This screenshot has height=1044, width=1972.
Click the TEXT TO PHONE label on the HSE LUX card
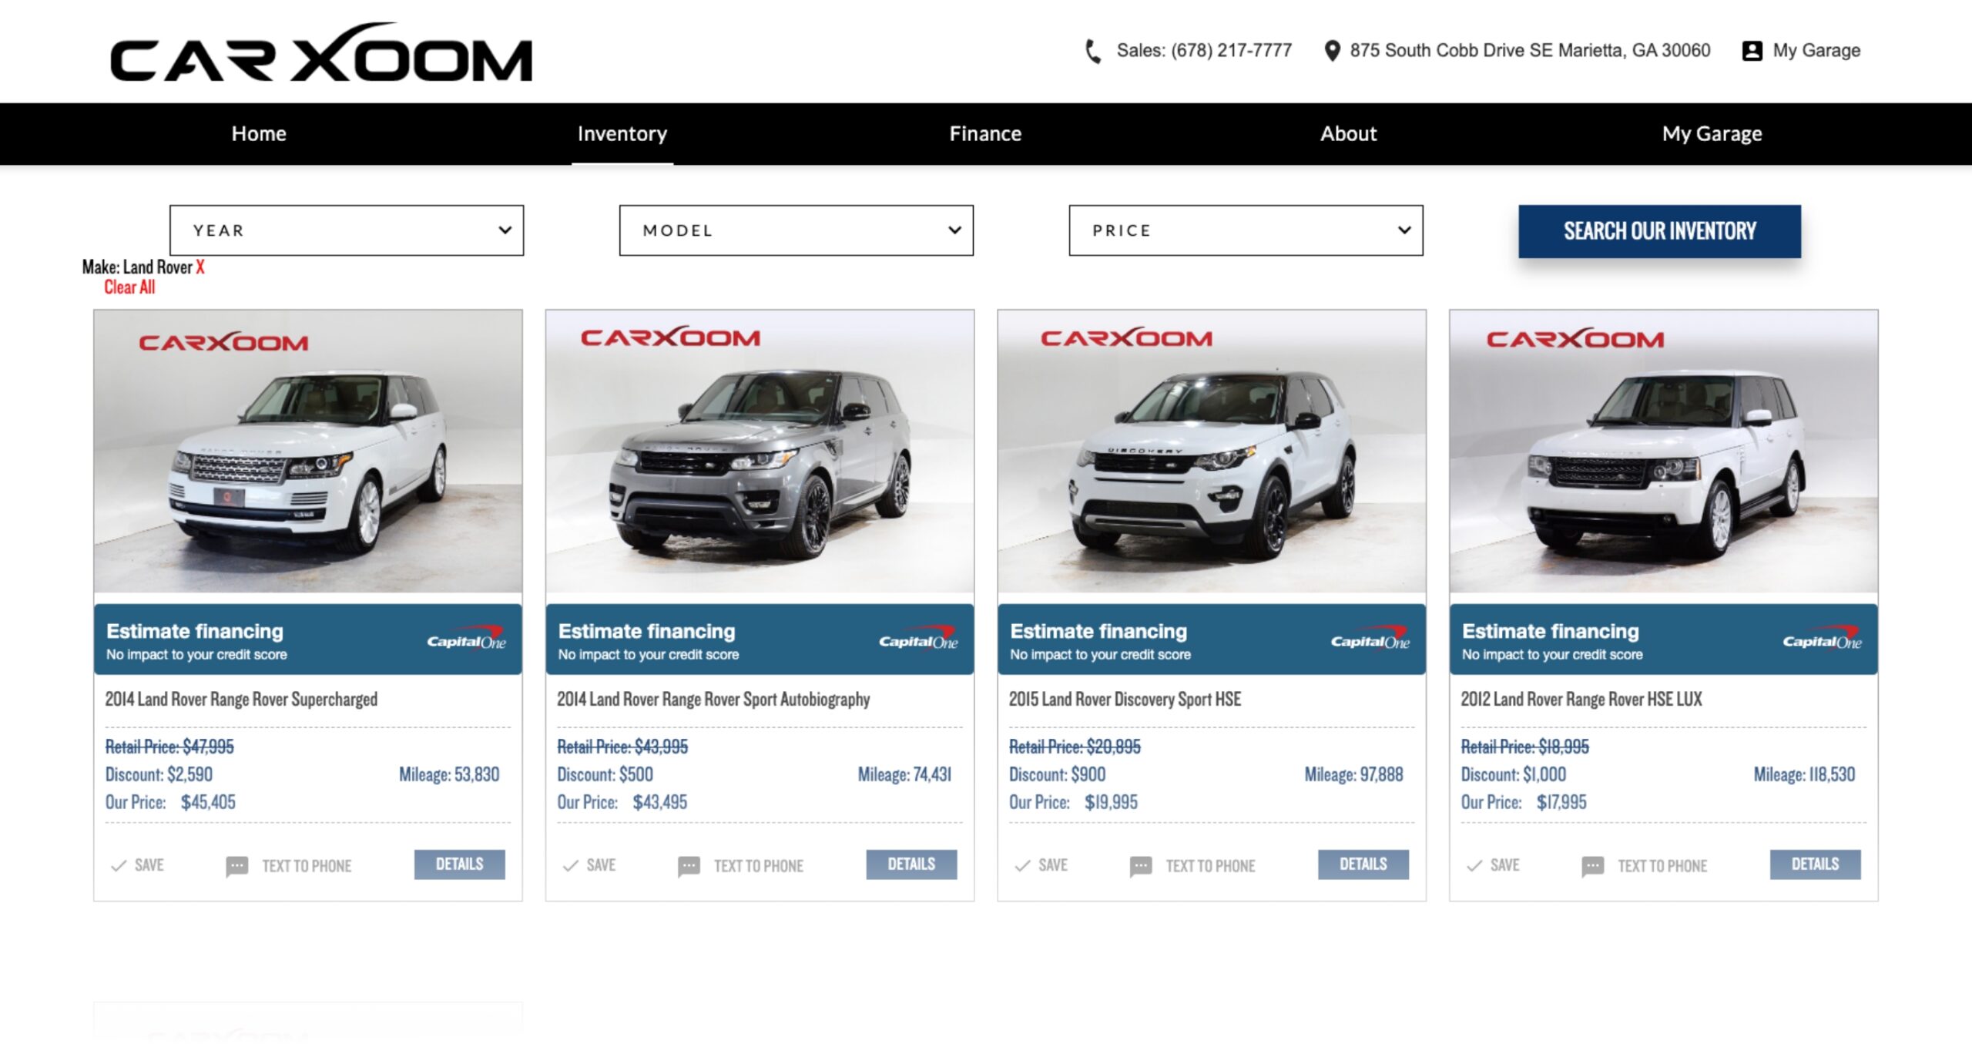[x=1662, y=866]
